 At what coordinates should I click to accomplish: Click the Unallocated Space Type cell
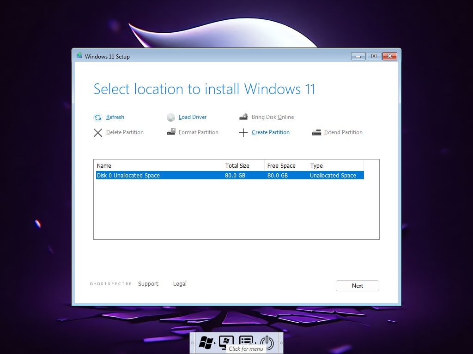(x=333, y=175)
